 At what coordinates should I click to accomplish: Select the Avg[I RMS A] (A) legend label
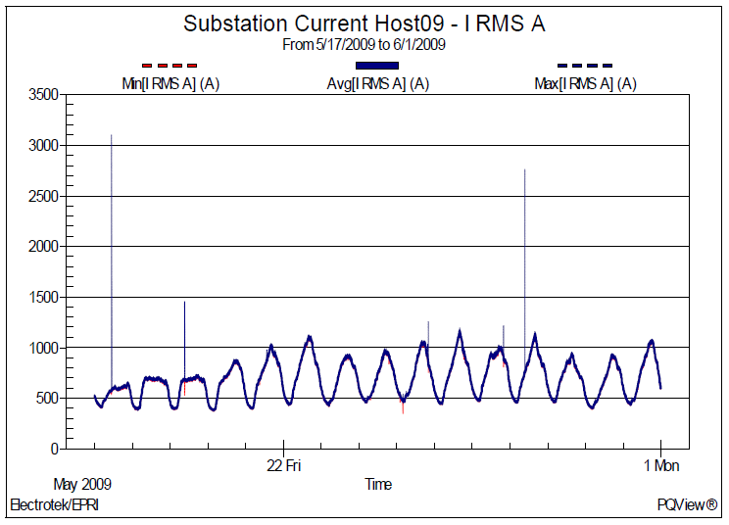click(378, 84)
